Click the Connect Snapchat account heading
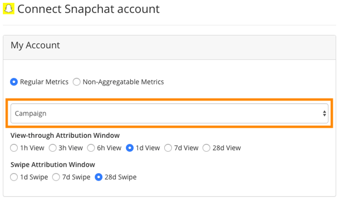The height and width of the screenshot is (200, 339). click(88, 9)
